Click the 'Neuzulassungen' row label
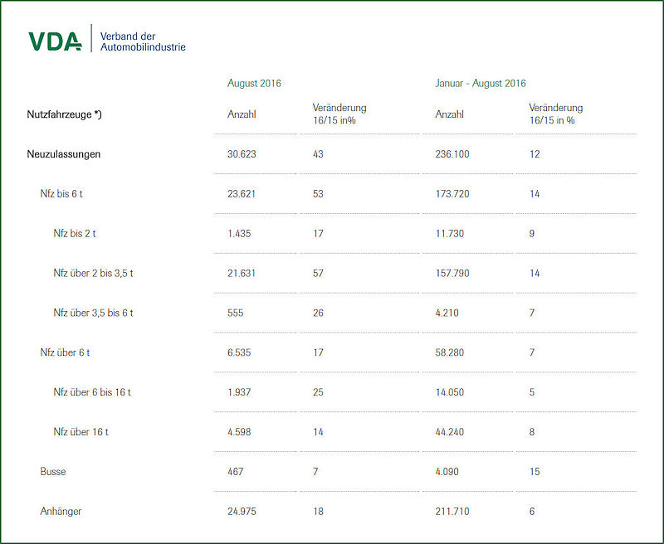Image resolution: width=664 pixels, height=544 pixels. click(64, 154)
